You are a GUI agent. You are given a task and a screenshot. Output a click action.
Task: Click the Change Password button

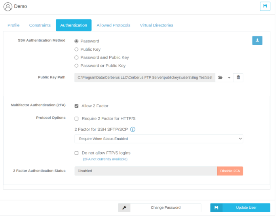coord(165,208)
